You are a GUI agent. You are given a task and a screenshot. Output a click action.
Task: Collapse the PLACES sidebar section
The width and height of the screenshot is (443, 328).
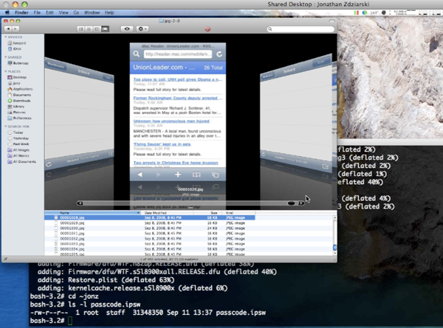pos(6,72)
